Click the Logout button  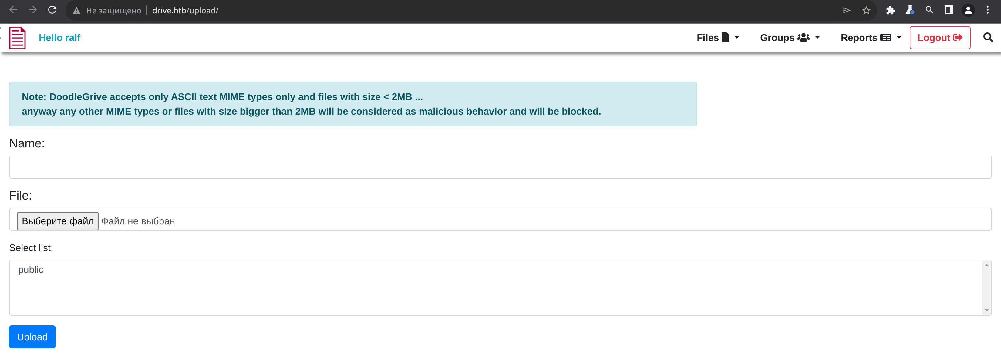pyautogui.click(x=940, y=38)
